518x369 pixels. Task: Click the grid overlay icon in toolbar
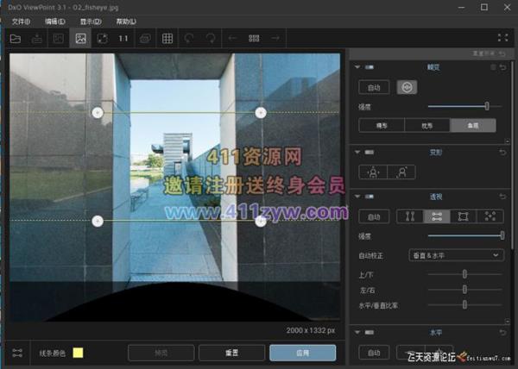pos(167,38)
